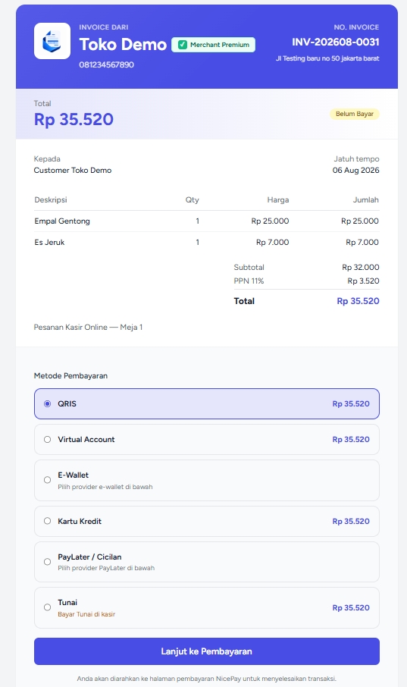Viewport: 407px width, 687px height.
Task: Click the Bayar Tunai di kasir note
Action: [x=86, y=614]
